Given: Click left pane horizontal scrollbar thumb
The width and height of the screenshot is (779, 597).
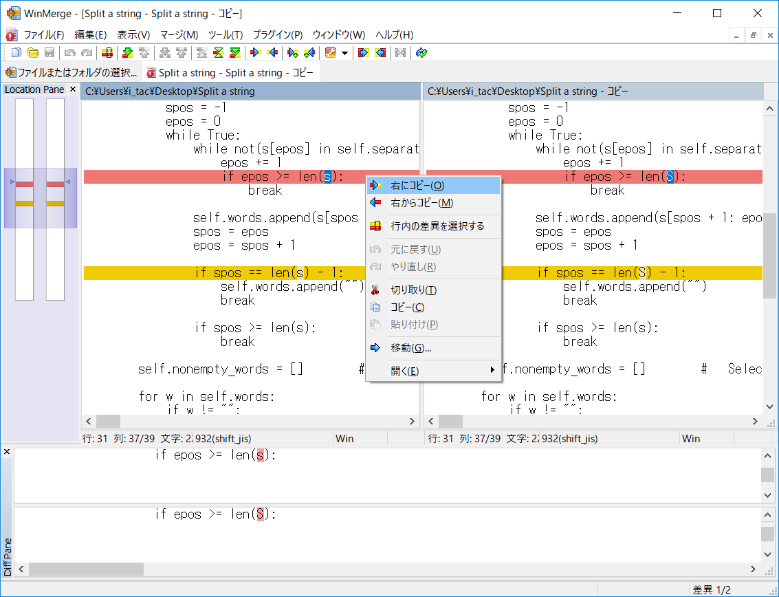Looking at the screenshot, I should pos(109,422).
